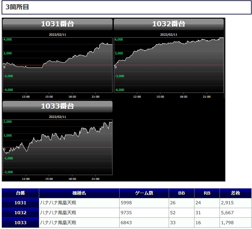Click the 台番 column header
Screen dimensions: 252x229
point(21,193)
